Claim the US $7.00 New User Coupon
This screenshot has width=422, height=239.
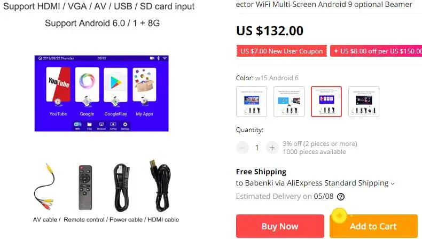[x=282, y=51]
